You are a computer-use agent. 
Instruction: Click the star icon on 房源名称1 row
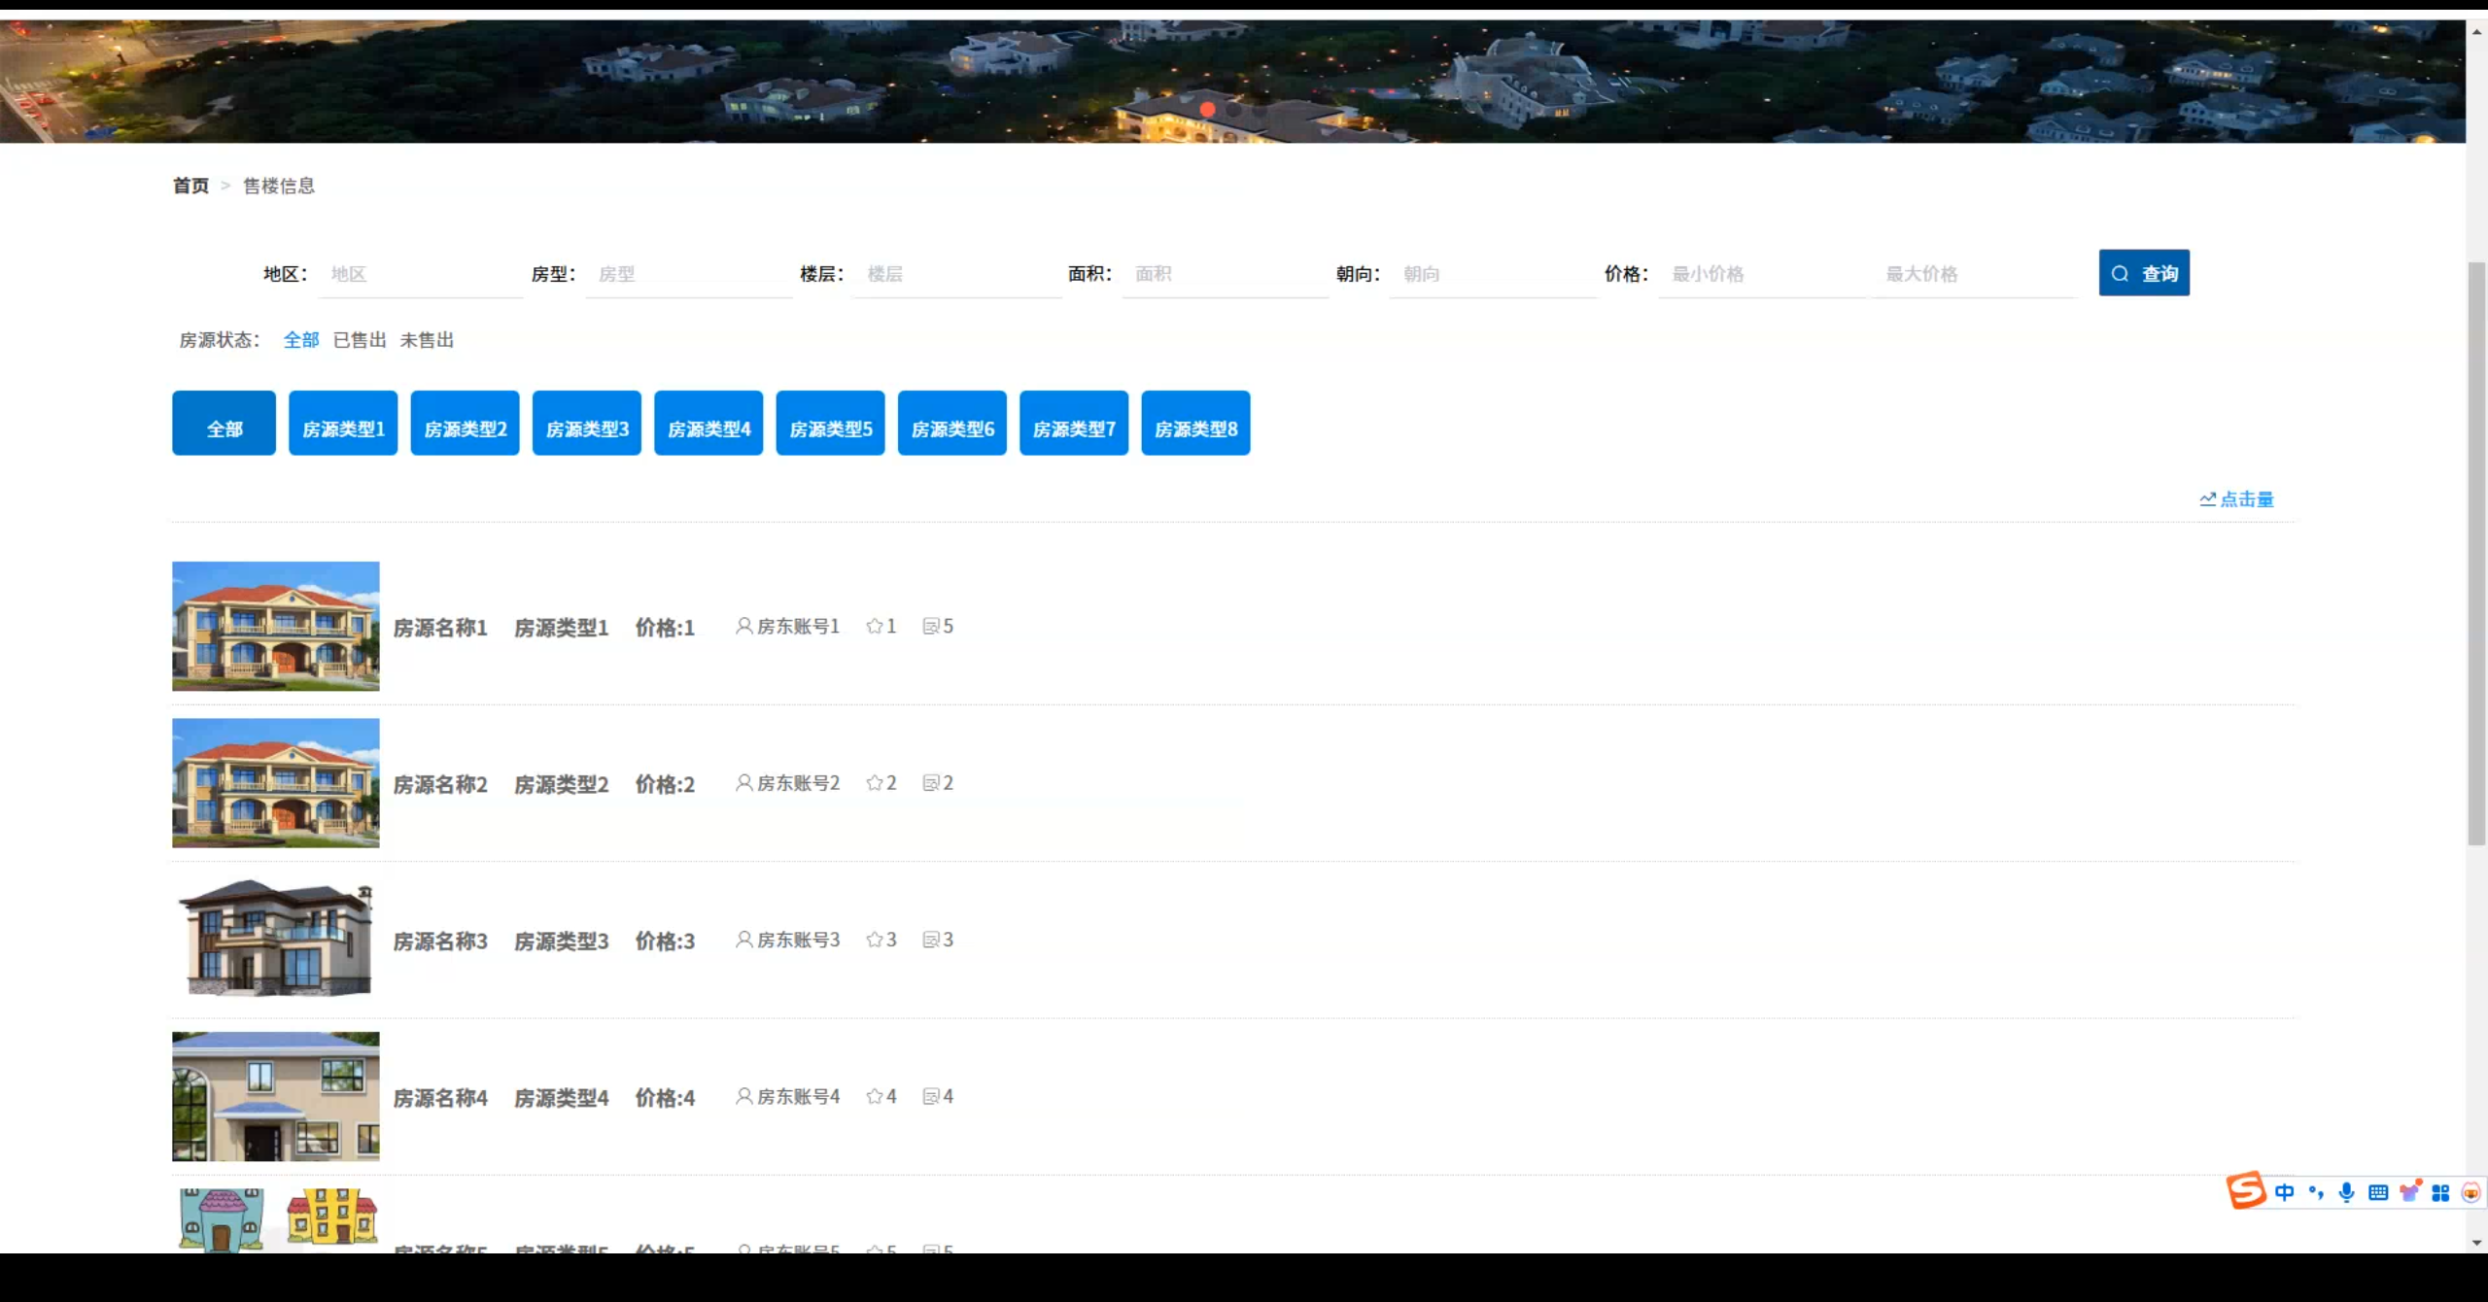(x=874, y=627)
